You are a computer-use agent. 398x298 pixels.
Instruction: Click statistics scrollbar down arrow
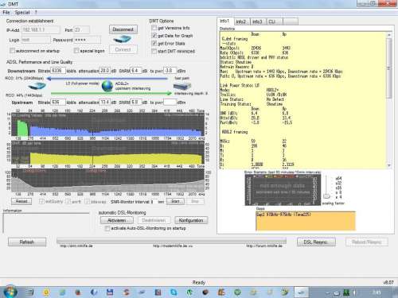click(389, 165)
